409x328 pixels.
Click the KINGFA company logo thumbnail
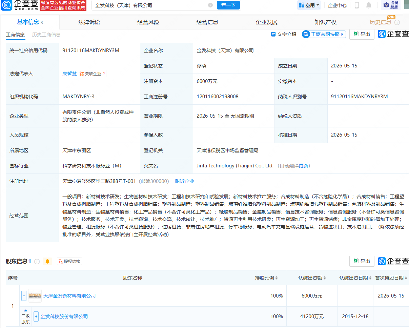(35, 296)
